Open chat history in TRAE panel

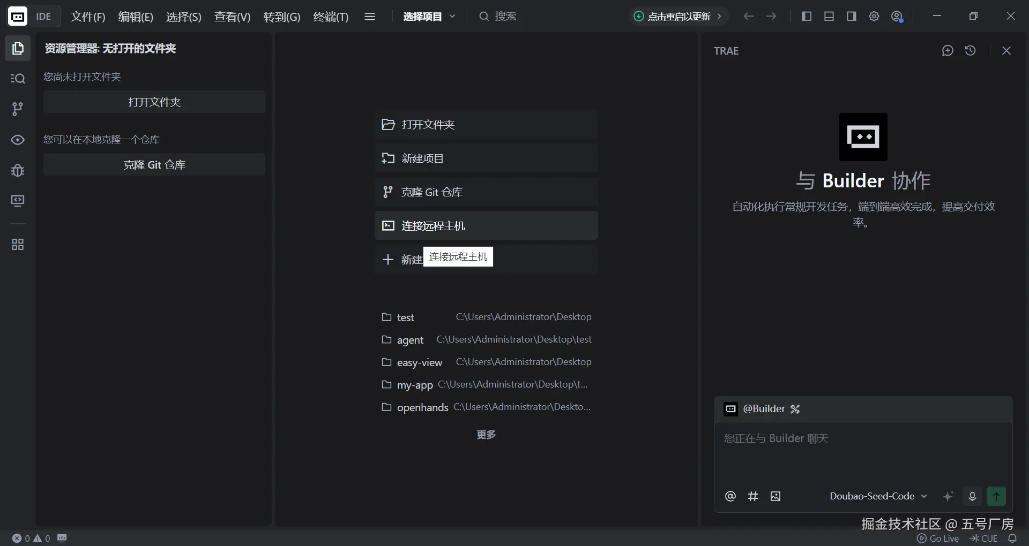click(970, 51)
